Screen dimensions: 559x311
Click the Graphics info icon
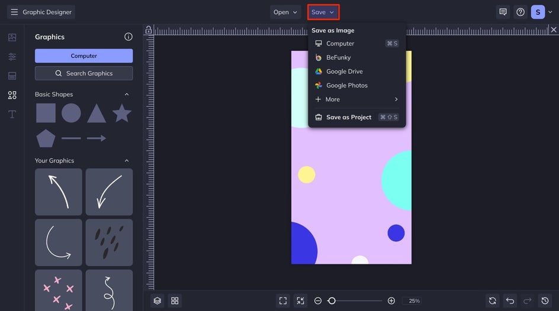128,37
